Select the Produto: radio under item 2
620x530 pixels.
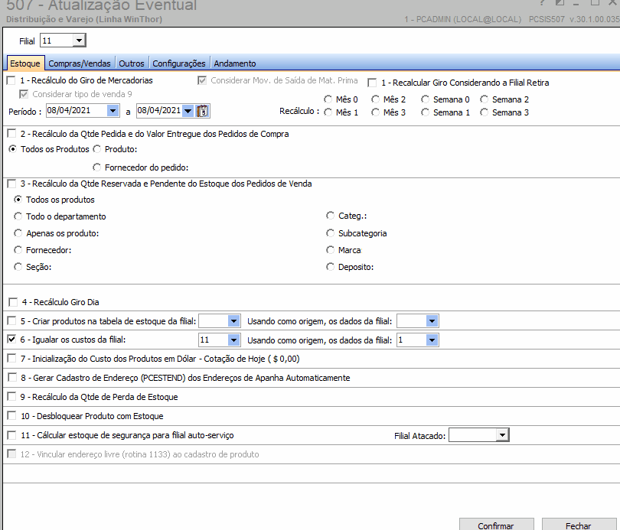click(97, 149)
